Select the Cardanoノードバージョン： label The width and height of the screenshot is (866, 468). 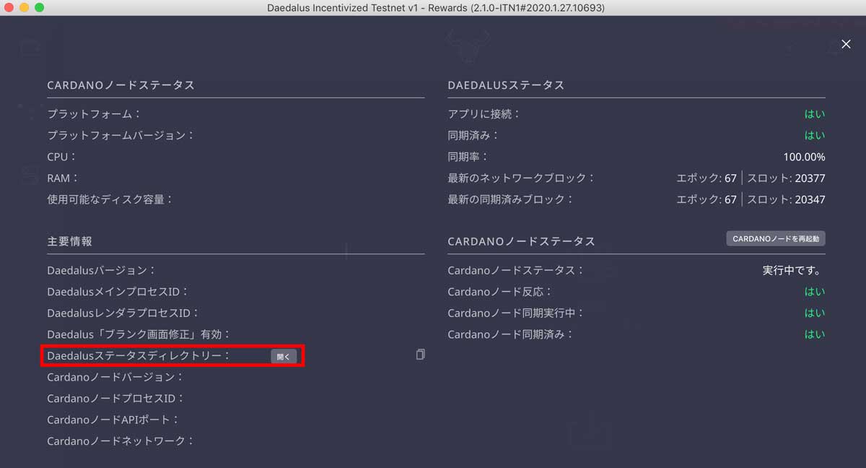[x=115, y=377]
